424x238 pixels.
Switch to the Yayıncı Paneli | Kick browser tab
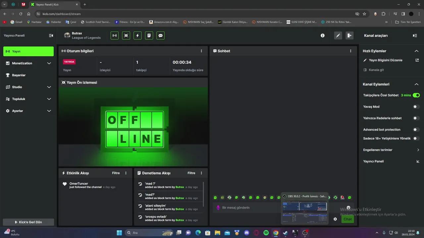click(x=55, y=4)
